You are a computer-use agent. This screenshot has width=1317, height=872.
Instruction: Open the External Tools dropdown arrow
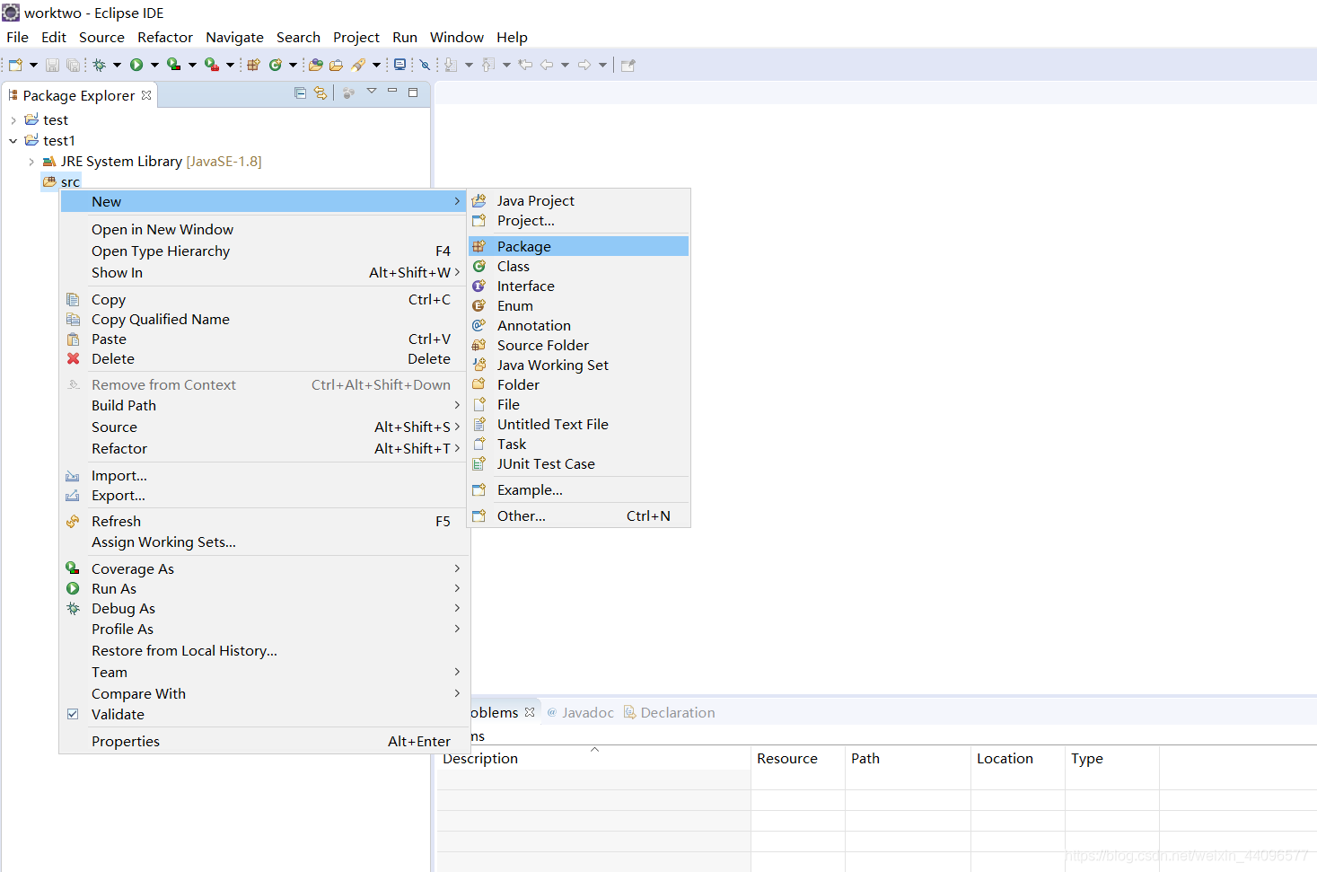click(230, 65)
